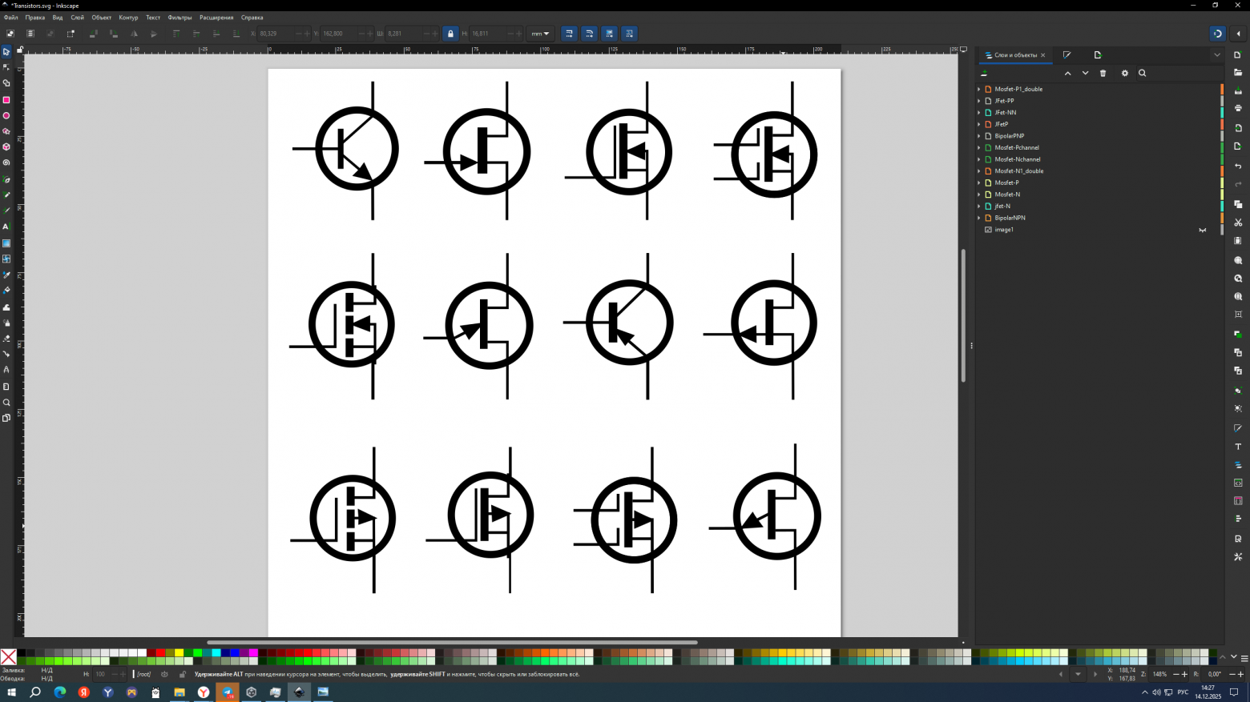The height and width of the screenshot is (702, 1250).
Task: Select the Zoom tool in toolbox
Action: pos(6,403)
